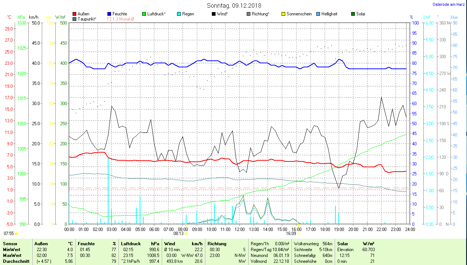Click the cyan Regen legend square

[x=179, y=14]
